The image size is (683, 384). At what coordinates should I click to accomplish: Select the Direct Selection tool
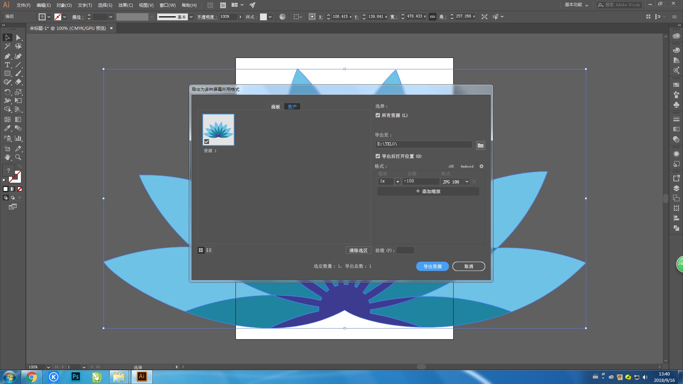[x=18, y=37]
